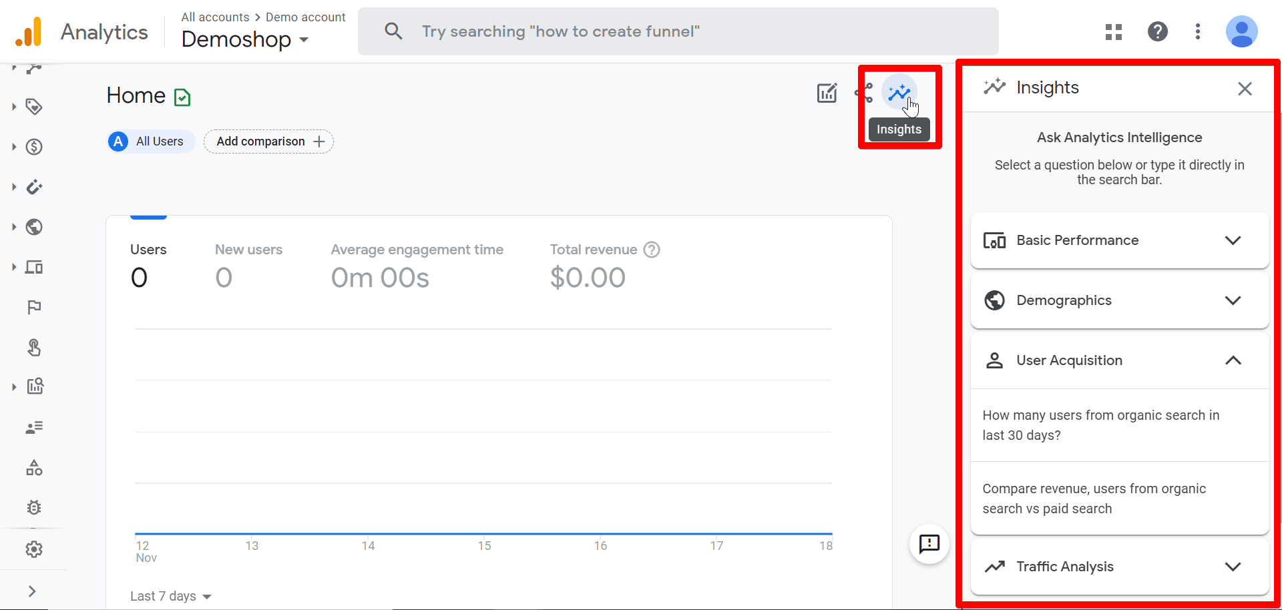
Task: Click the 0m 00s engagement value
Action: pos(380,278)
